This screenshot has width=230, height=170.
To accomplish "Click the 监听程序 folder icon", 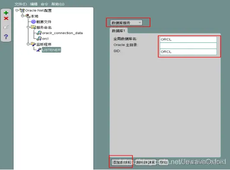I will (x=33, y=44).
